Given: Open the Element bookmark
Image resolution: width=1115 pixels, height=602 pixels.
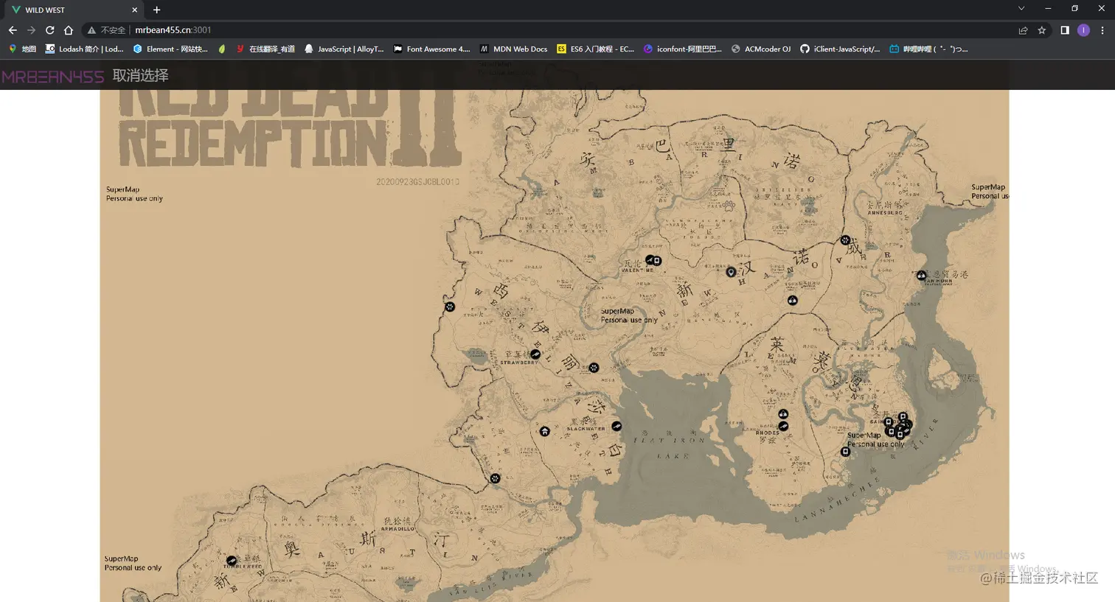Looking at the screenshot, I should 170,49.
